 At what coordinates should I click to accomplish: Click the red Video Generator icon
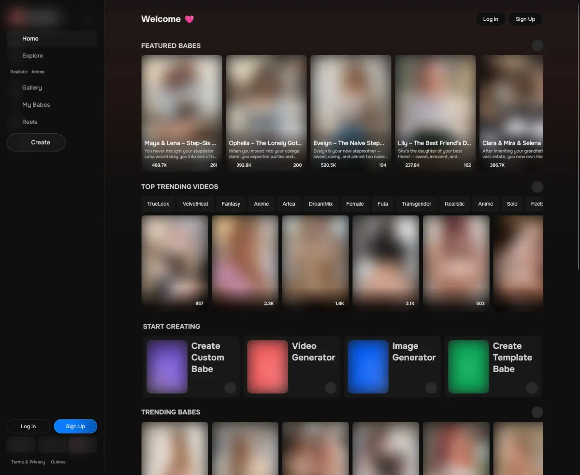(267, 366)
